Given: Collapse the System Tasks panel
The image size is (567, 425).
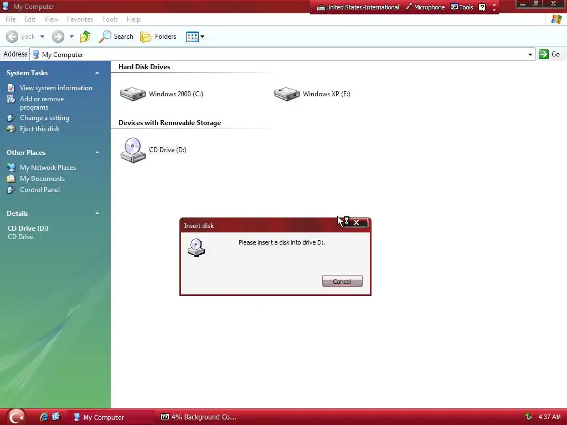Looking at the screenshot, I should pyautogui.click(x=97, y=73).
